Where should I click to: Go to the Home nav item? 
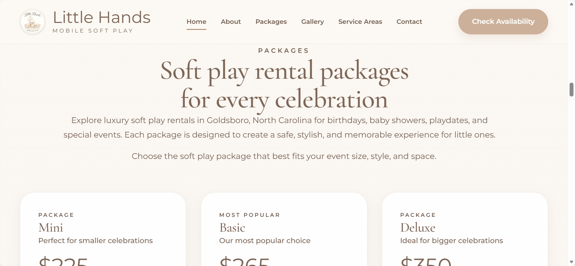196,22
